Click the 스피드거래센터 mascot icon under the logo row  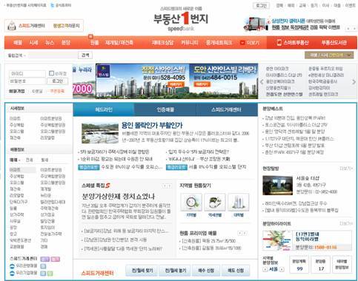pyautogui.click(x=11, y=26)
